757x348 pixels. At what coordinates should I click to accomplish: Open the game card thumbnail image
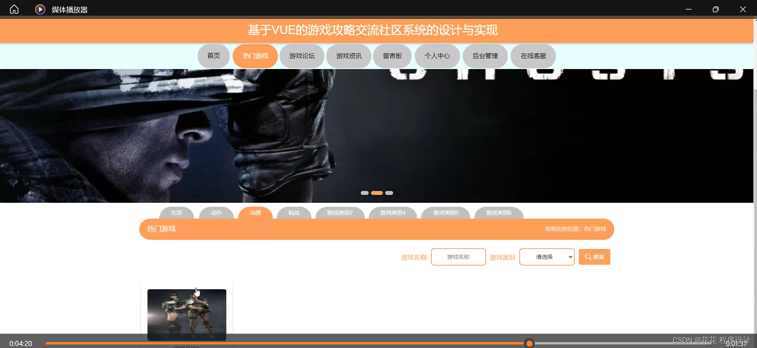pos(187,315)
